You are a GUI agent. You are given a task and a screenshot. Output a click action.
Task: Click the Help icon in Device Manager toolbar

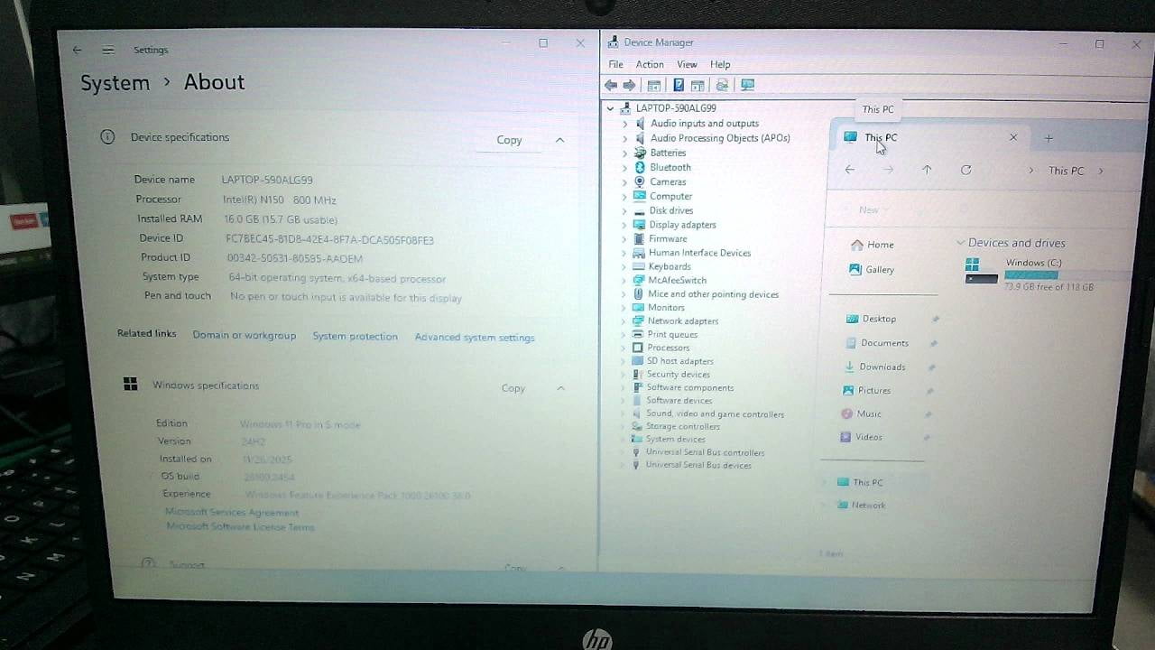click(679, 85)
